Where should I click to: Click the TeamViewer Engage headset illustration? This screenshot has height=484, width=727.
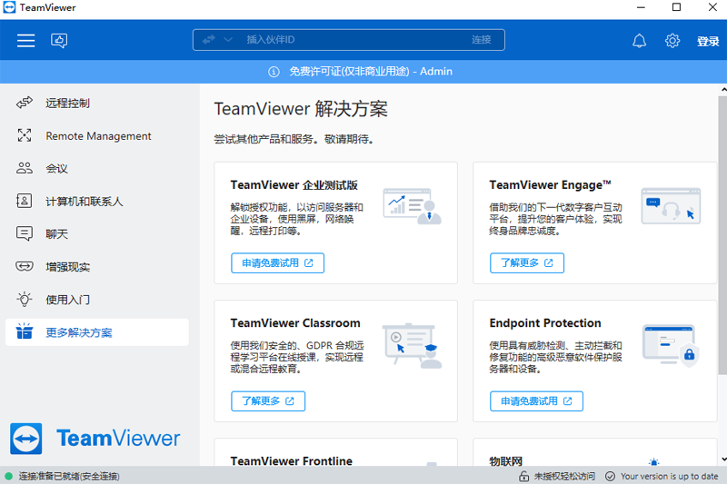(x=671, y=206)
